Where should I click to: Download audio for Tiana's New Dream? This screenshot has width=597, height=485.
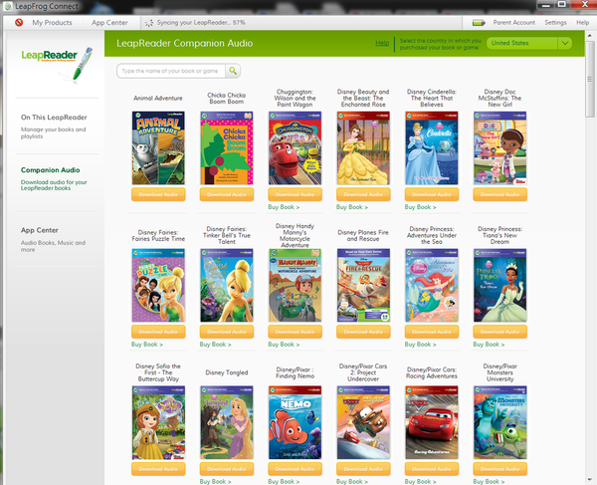tap(499, 332)
